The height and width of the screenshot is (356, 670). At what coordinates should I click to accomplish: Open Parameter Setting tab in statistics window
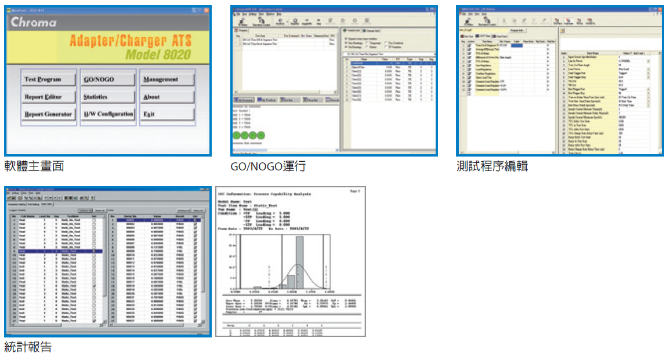(x=17, y=205)
